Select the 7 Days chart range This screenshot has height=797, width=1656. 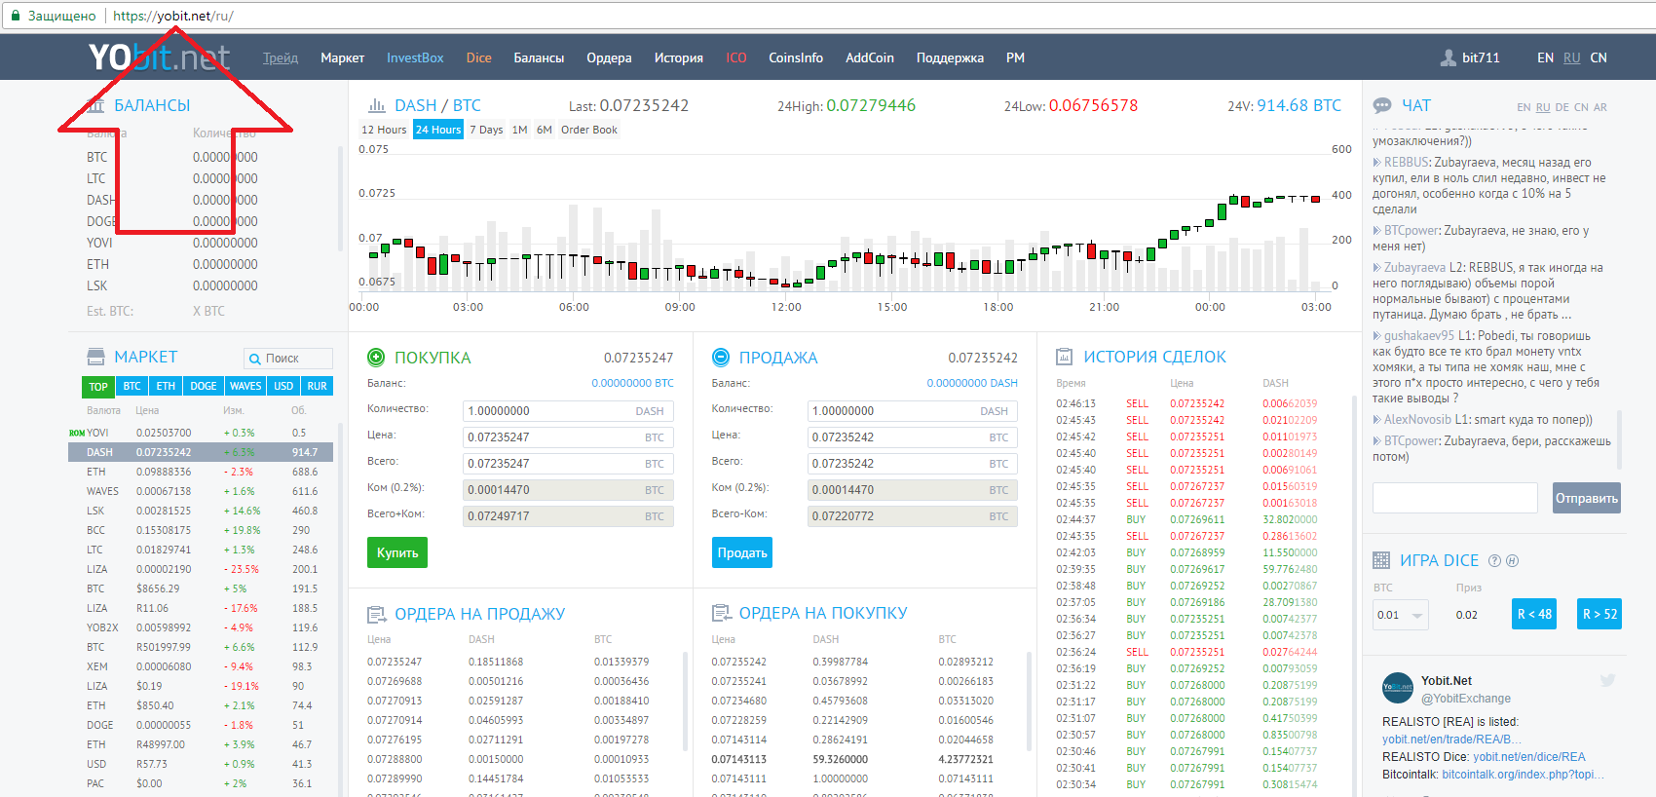pos(486,130)
